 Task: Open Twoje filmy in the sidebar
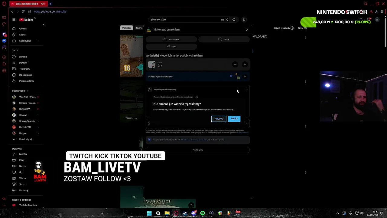point(24,69)
